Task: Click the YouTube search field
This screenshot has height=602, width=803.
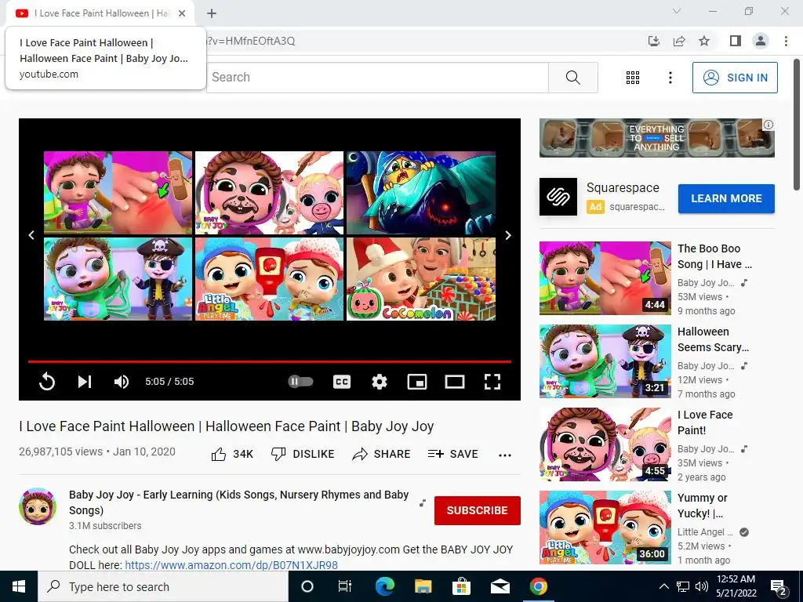Action: (x=377, y=78)
